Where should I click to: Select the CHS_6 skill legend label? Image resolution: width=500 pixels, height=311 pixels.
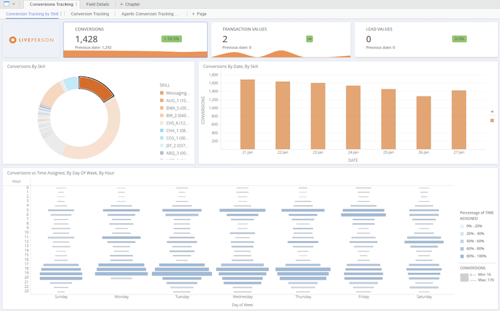click(177, 123)
